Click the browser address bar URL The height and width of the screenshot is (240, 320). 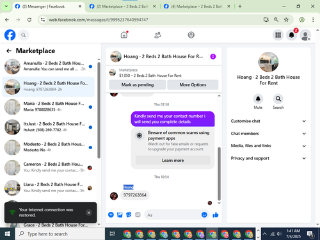99,20
